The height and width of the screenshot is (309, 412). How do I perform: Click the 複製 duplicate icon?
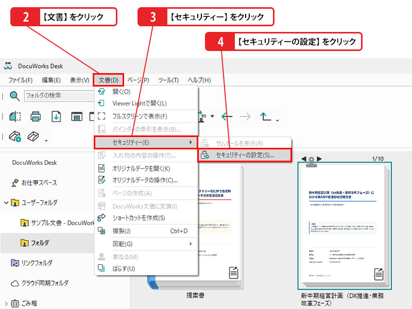pos(101,231)
